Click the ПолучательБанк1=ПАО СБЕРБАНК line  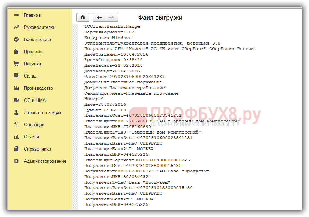click(x=123, y=193)
